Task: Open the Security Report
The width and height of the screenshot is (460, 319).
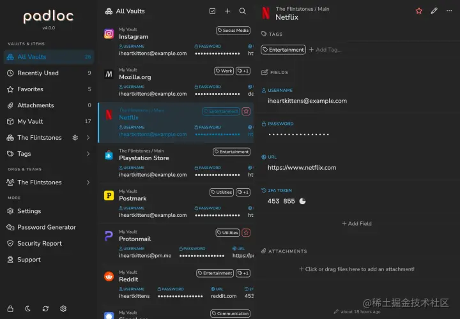Action: [49, 244]
